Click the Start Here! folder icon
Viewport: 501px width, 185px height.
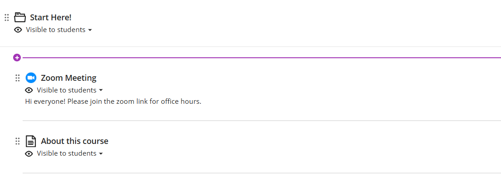pos(20,18)
